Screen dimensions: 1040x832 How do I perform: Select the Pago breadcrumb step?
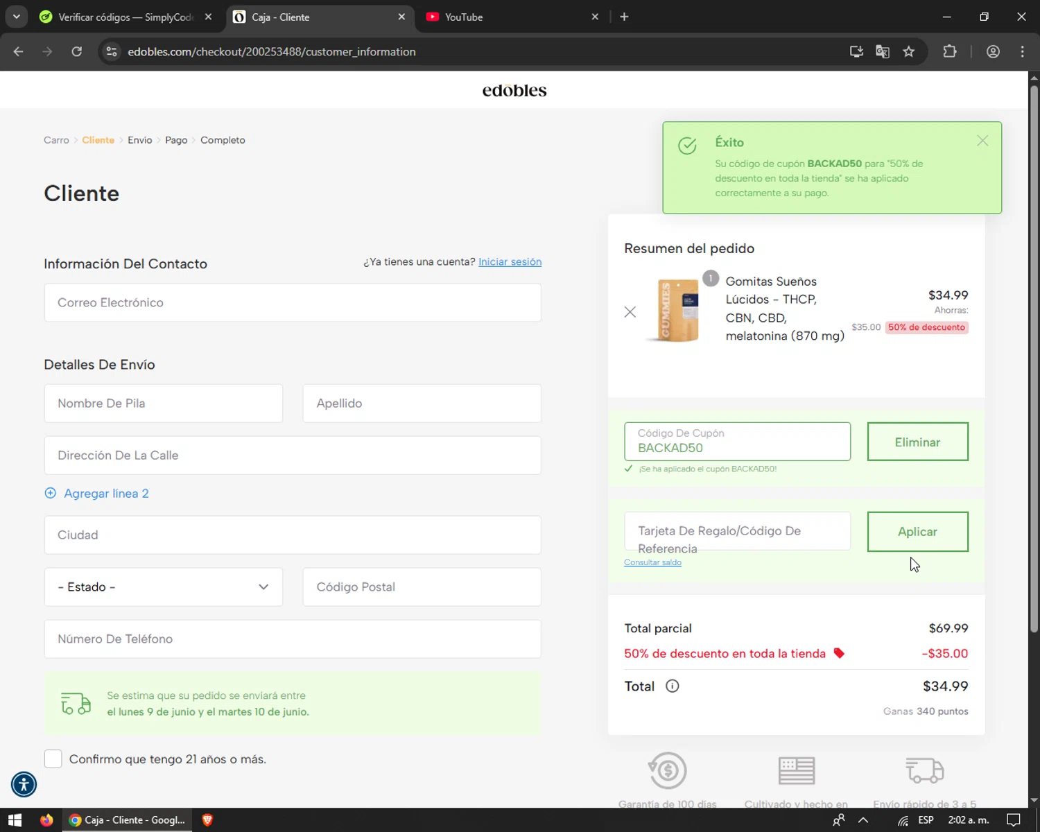pyautogui.click(x=176, y=140)
